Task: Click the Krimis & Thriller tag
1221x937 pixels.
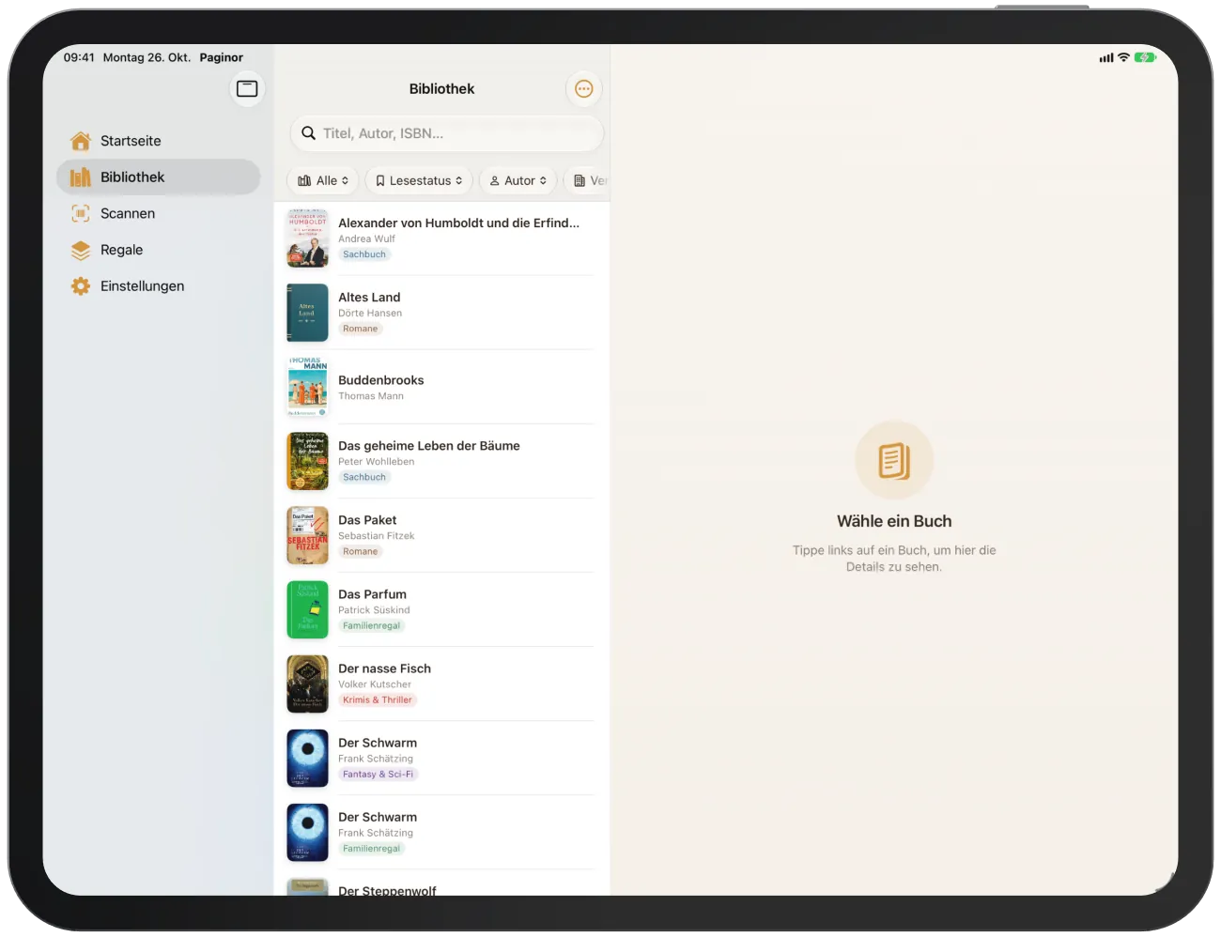Action: [378, 700]
